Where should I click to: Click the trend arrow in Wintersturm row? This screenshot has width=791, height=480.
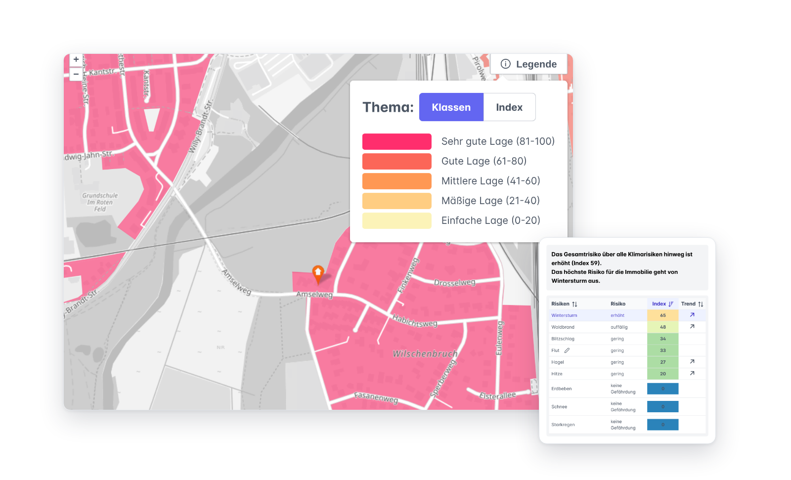[692, 315]
